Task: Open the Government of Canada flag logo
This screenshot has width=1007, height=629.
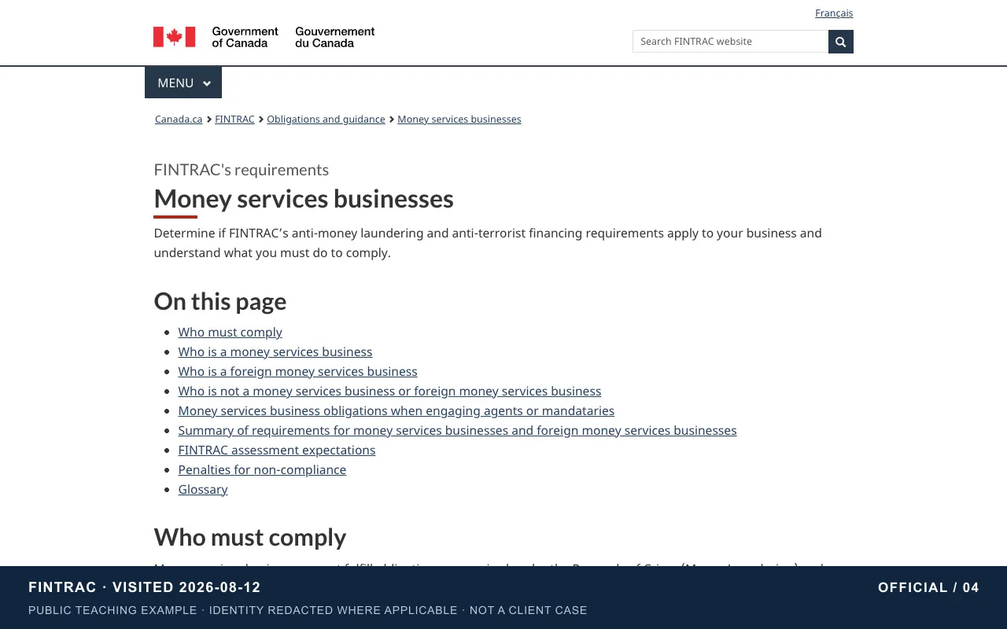Action: (174, 37)
